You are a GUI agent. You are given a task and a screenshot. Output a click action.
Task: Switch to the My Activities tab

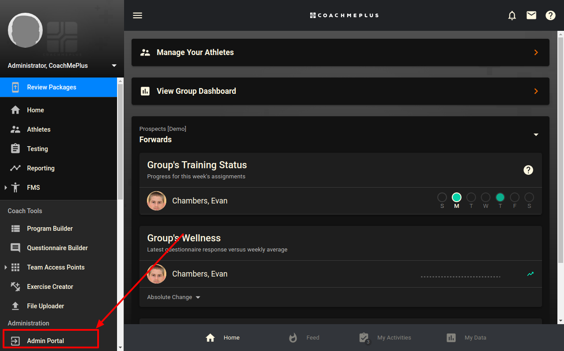tap(385, 338)
